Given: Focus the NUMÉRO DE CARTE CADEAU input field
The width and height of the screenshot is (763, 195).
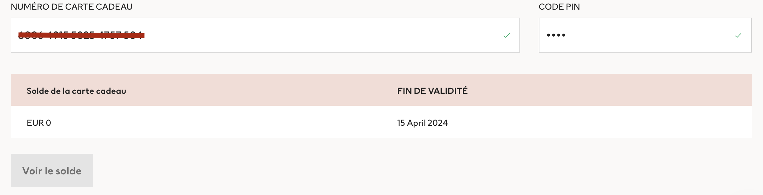Looking at the screenshot, I should click(x=300, y=35).
